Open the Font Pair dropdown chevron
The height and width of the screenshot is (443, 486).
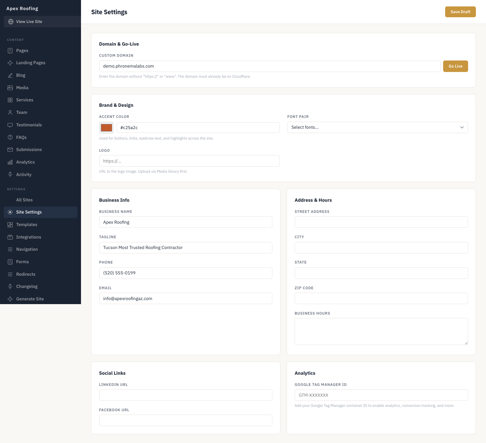tap(462, 127)
